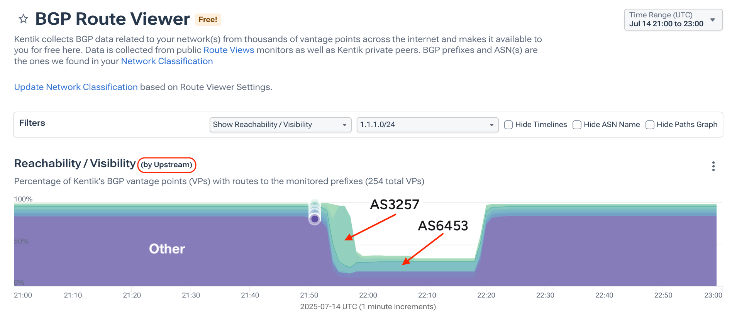The height and width of the screenshot is (323, 732).
Task: Star the BGP Route Viewer page as favorite
Action: pos(24,19)
